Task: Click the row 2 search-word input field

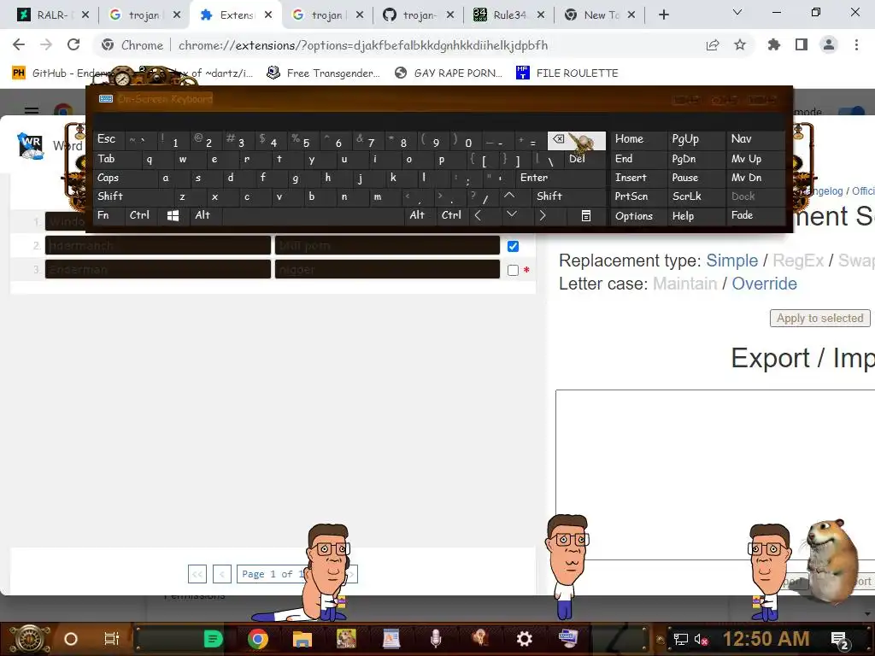Action: pos(158,245)
